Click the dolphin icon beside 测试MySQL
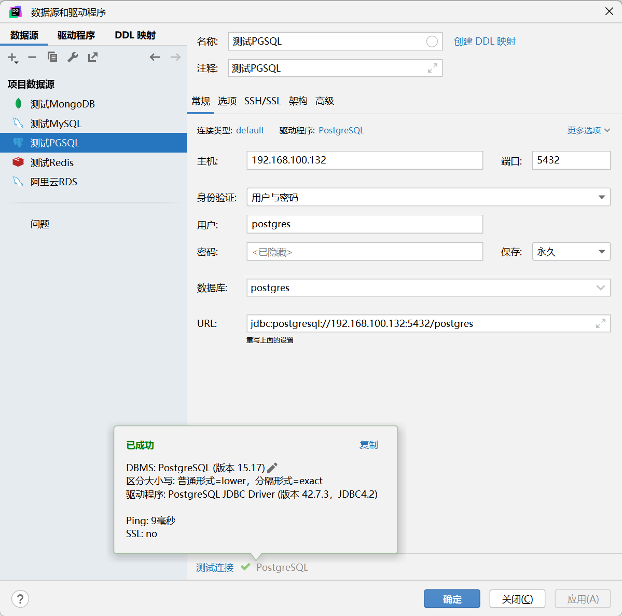 pyautogui.click(x=18, y=123)
